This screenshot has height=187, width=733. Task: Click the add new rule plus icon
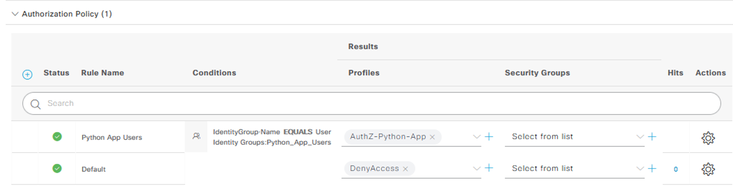(x=27, y=74)
